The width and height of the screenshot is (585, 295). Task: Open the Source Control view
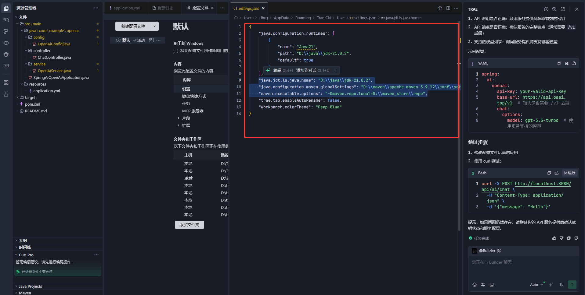(6, 31)
